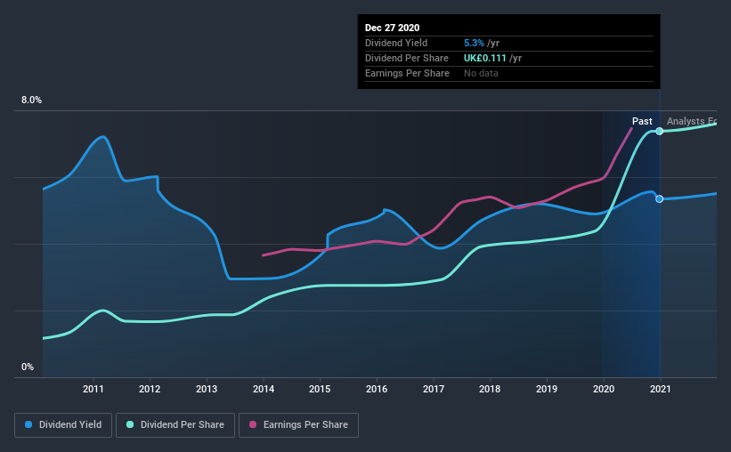Select the 2021 label on the x-axis
Image resolution: width=731 pixels, height=452 pixels.
point(660,389)
